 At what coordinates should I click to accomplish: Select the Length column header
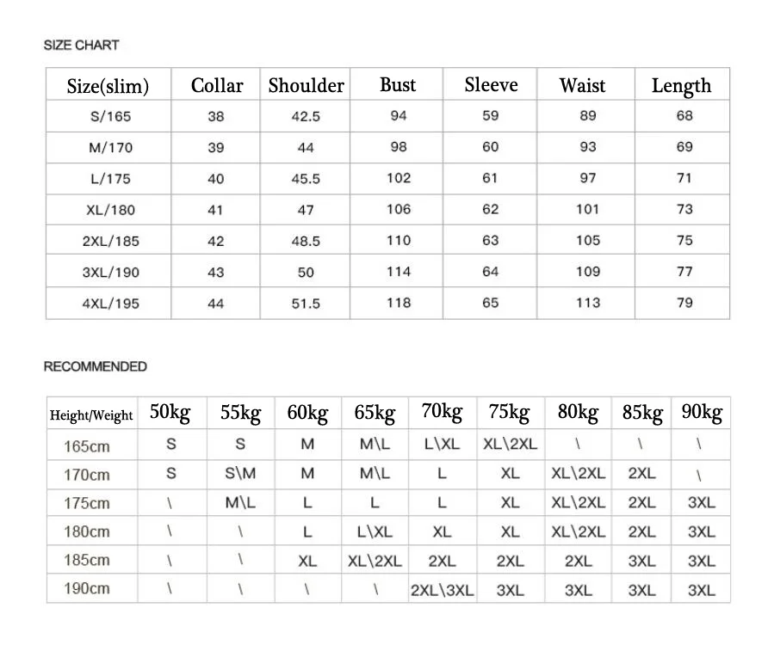[681, 85]
